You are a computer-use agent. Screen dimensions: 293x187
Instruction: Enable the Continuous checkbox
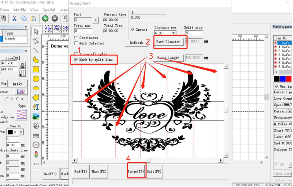point(76,38)
